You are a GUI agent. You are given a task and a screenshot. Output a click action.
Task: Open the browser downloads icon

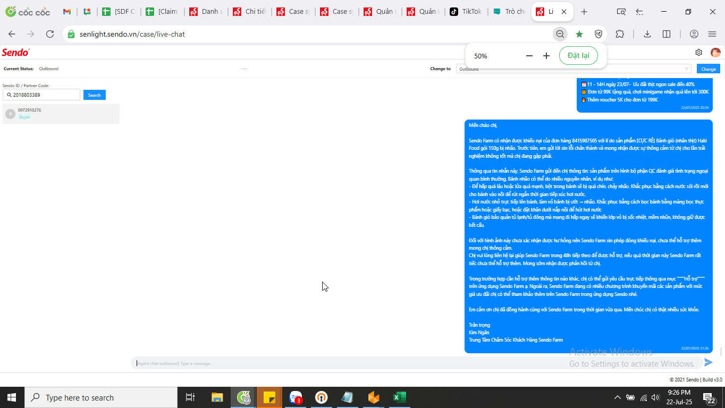click(647, 34)
